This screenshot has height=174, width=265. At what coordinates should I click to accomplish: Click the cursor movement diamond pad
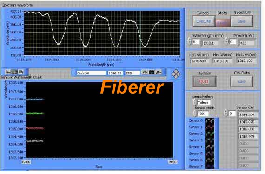176,74
